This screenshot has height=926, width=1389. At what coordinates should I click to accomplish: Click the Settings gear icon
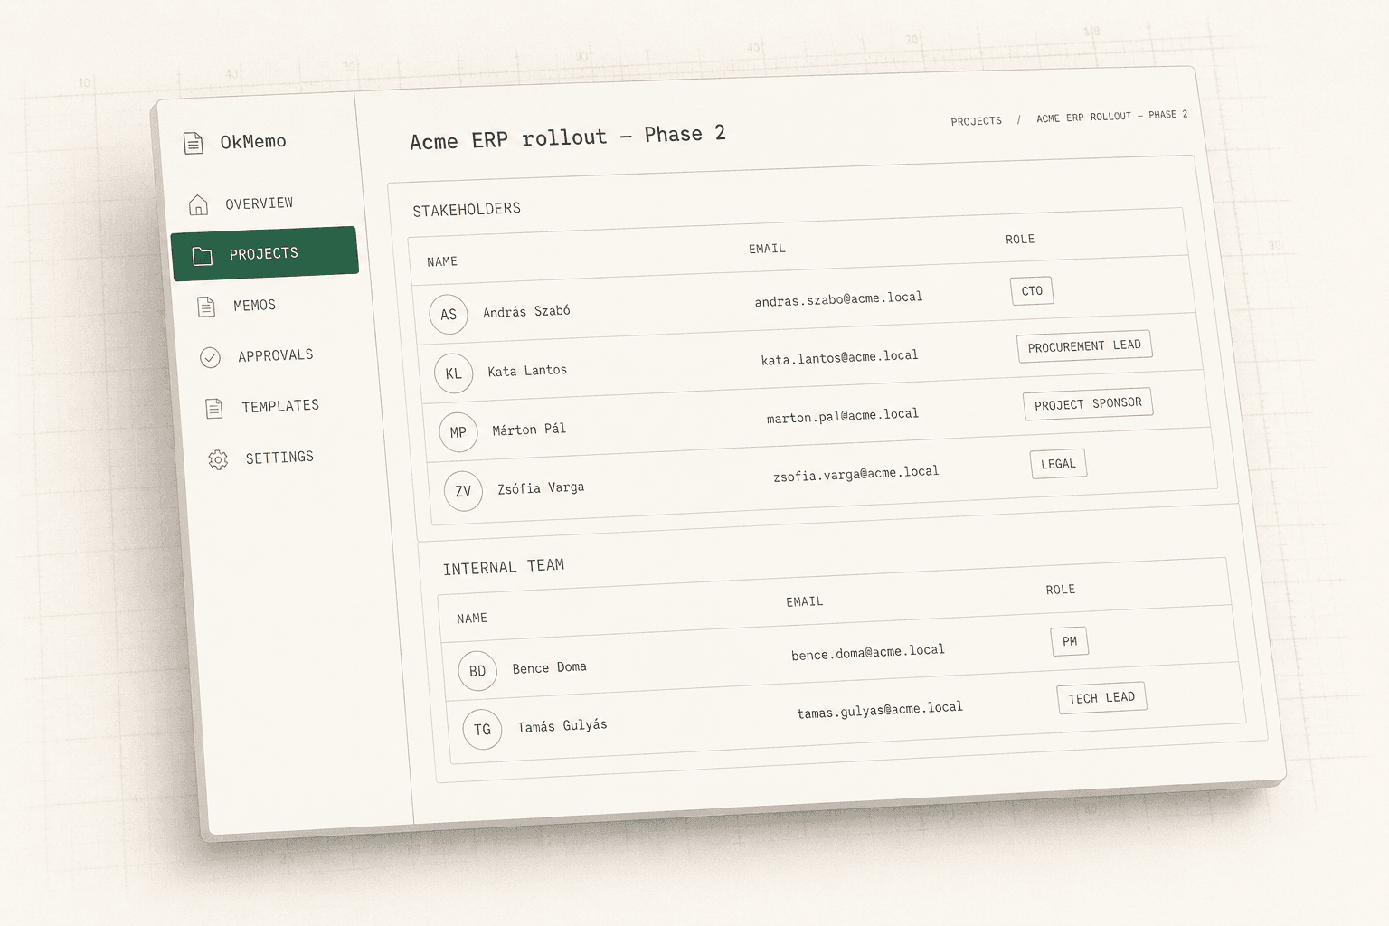[218, 459]
